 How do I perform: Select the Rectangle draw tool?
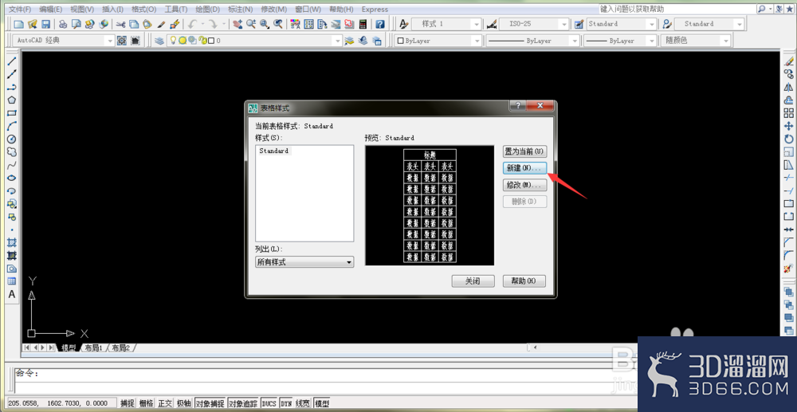point(12,113)
